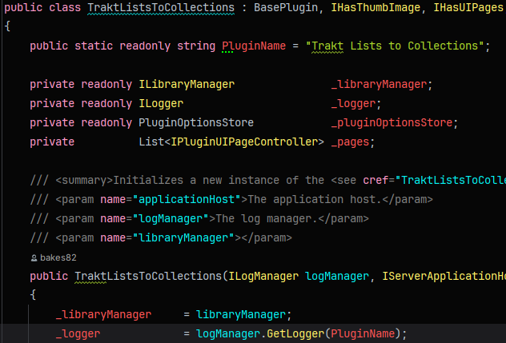Click the ILibraryManager type name

(x=187, y=85)
